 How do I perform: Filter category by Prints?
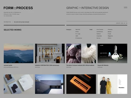coord(77,32)
